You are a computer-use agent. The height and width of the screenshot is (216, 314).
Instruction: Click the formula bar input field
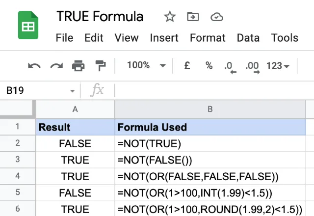point(214,90)
